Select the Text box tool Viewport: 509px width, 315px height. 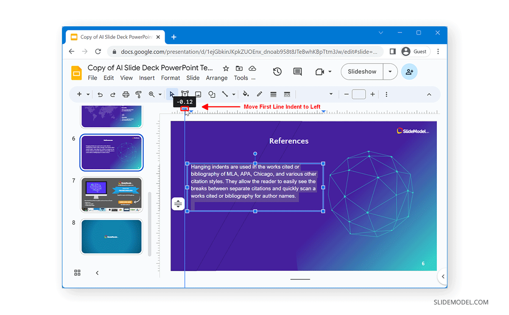pyautogui.click(x=185, y=94)
